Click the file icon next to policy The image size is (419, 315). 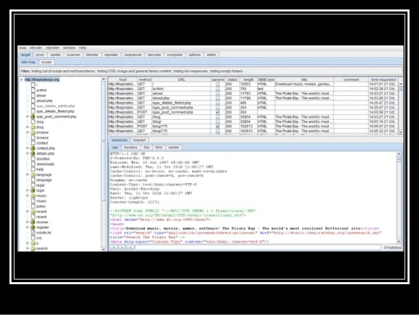click(x=33, y=206)
